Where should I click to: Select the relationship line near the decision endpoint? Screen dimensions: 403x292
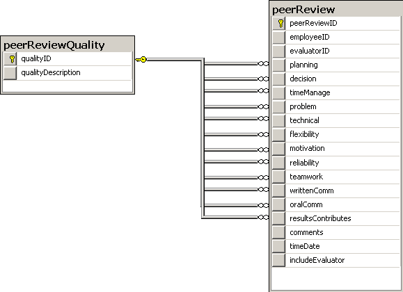(231, 79)
